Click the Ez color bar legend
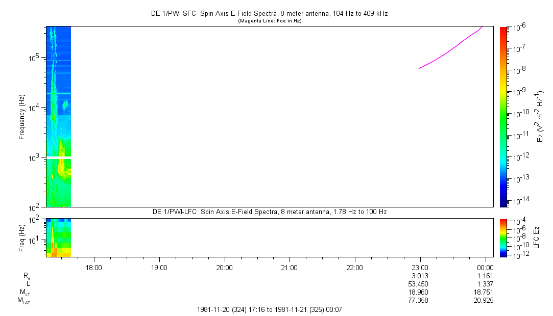The width and height of the screenshot is (553, 316). click(503, 117)
